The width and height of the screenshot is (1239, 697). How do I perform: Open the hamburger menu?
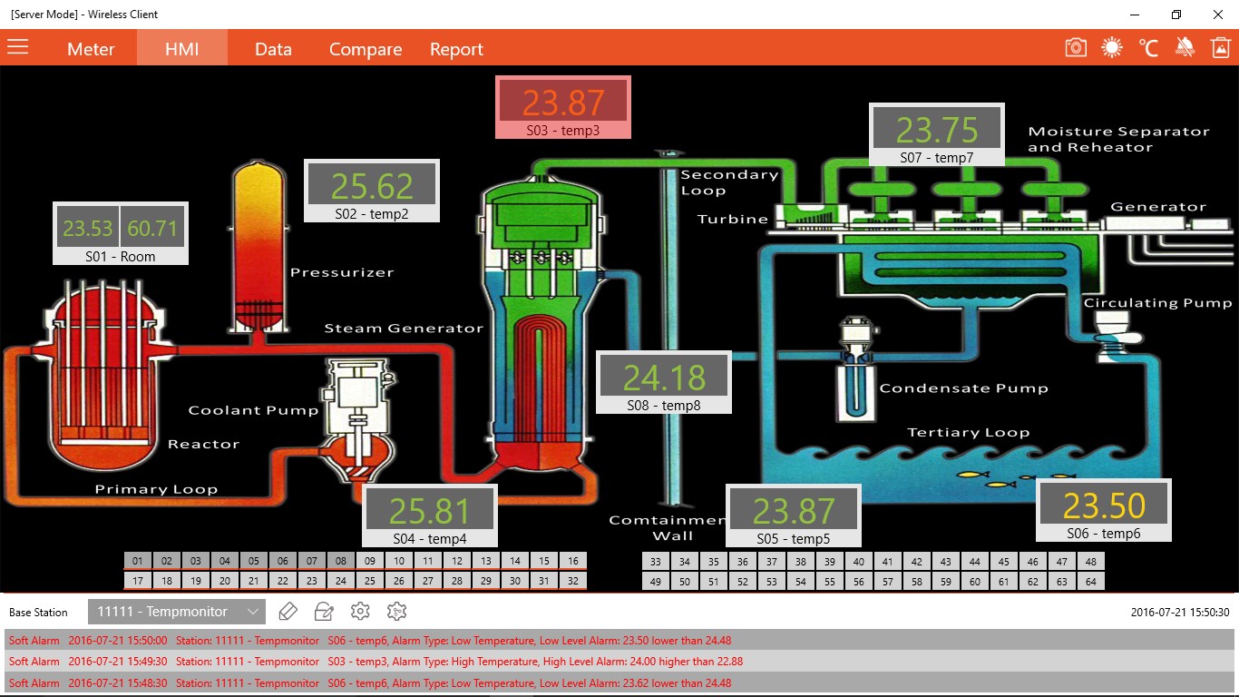pos(18,47)
